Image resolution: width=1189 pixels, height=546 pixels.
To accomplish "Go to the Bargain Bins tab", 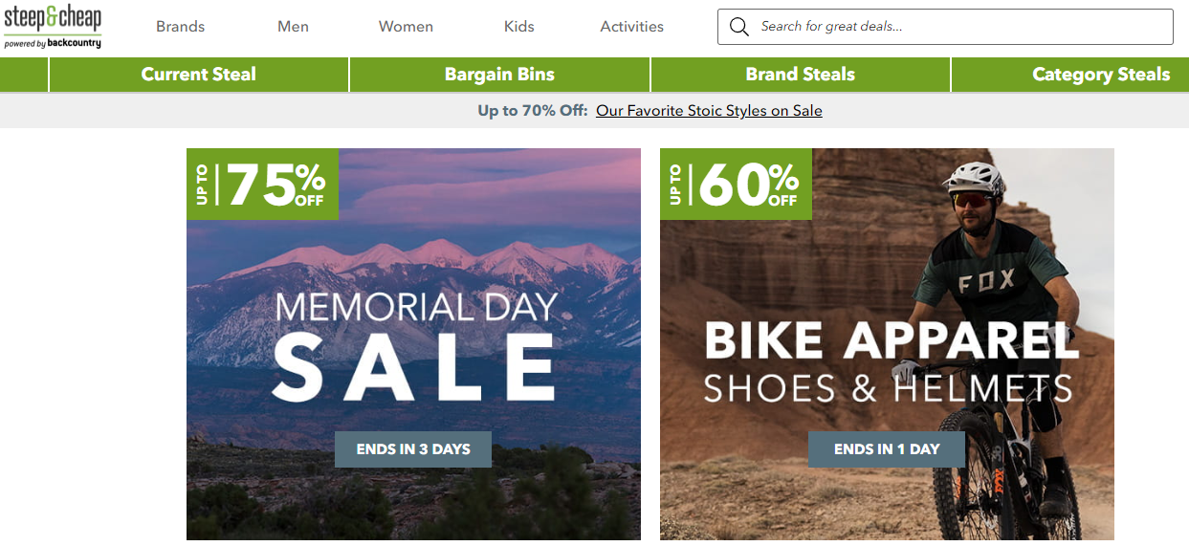I will click(x=499, y=75).
